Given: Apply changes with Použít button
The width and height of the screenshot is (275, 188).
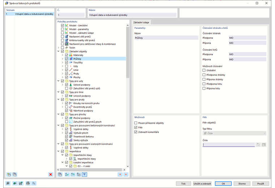Looking at the screenshot, I should pos(261,183).
